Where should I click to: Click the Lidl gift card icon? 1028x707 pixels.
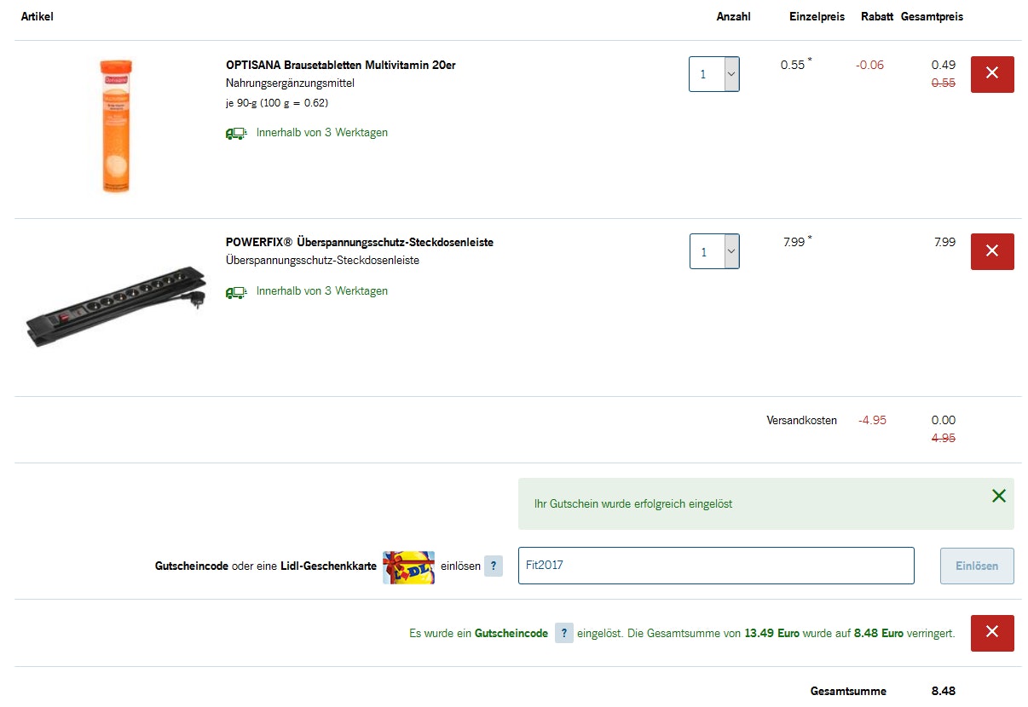point(408,566)
